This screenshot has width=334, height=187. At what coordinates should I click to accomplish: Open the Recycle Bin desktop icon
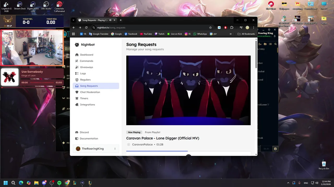(324, 165)
